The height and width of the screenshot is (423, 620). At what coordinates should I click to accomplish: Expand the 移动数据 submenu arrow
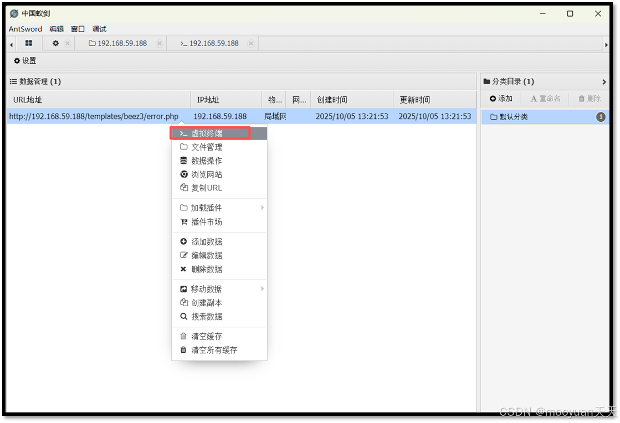pyautogui.click(x=262, y=288)
